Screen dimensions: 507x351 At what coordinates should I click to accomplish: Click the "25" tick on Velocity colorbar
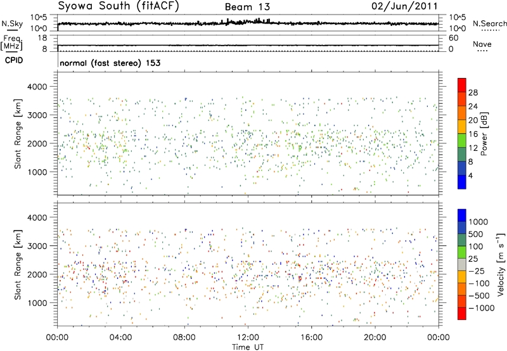pyautogui.click(x=473, y=259)
